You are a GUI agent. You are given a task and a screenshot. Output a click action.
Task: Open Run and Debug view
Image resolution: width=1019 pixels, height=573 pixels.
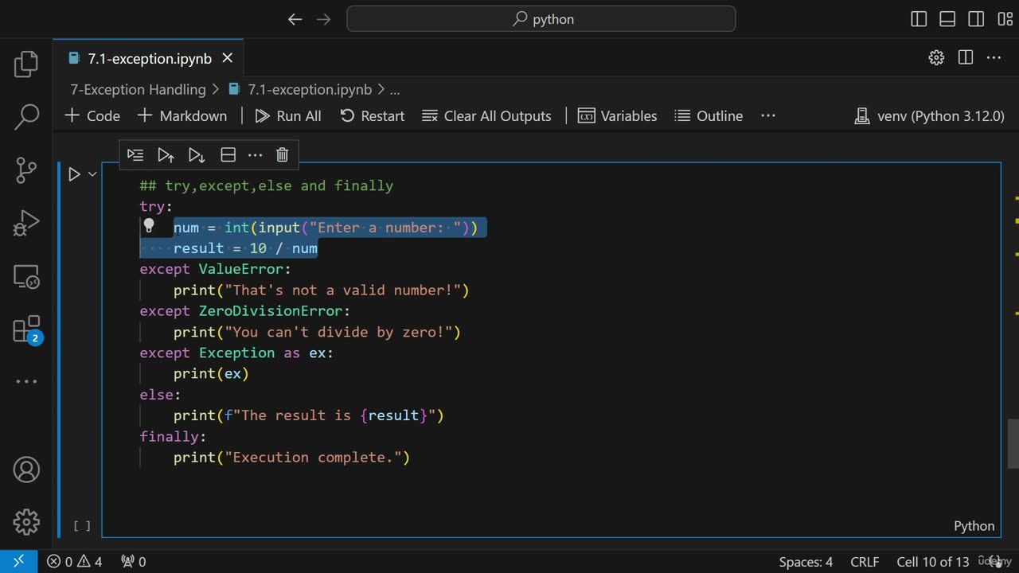[26, 223]
